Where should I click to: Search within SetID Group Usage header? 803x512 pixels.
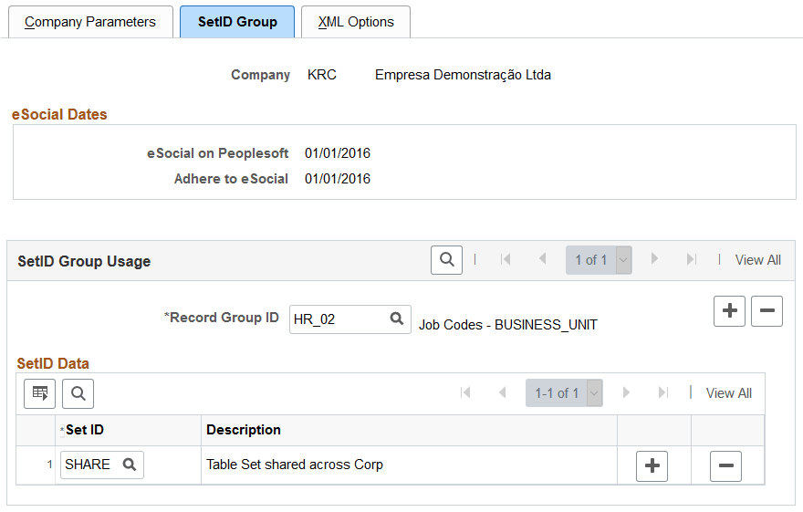click(x=446, y=260)
